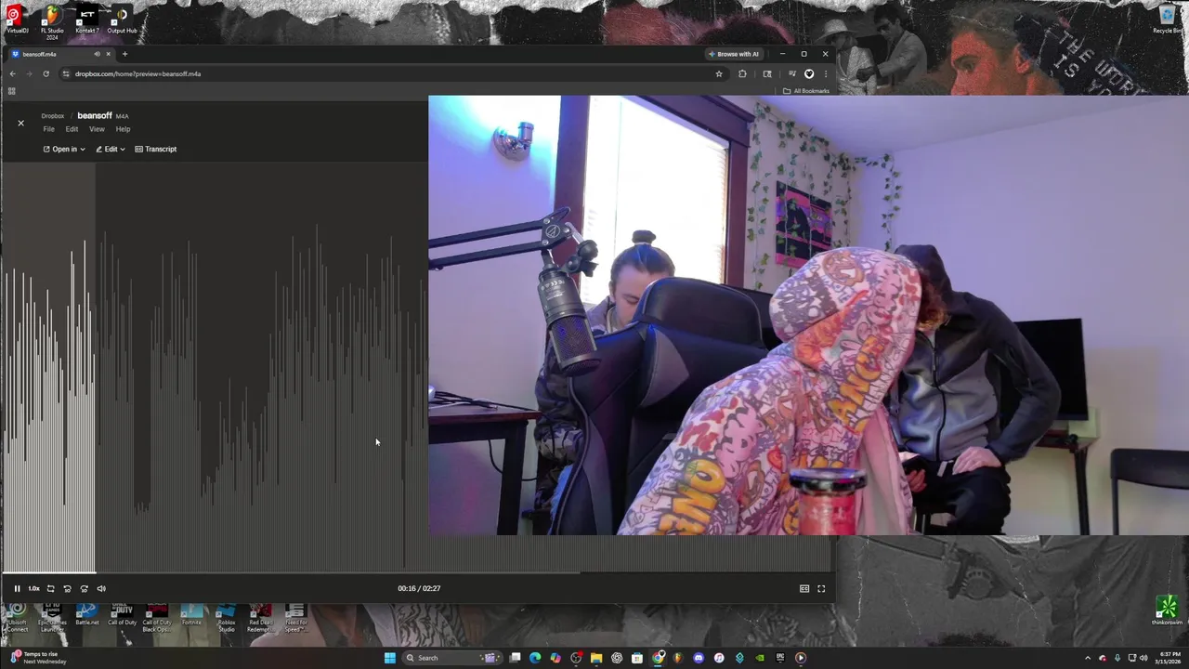Open the Epic Games Launcher shortcut
Screen dimensions: 1189x669
point(52,617)
